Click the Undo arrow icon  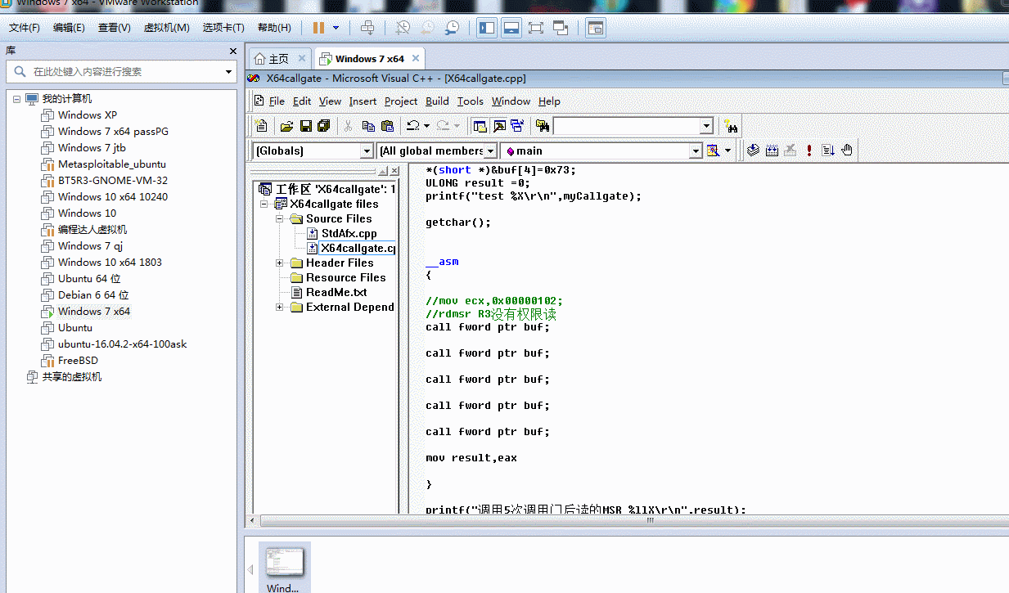412,126
